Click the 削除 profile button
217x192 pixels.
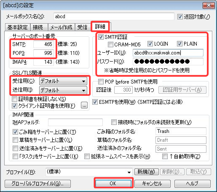point(173,172)
